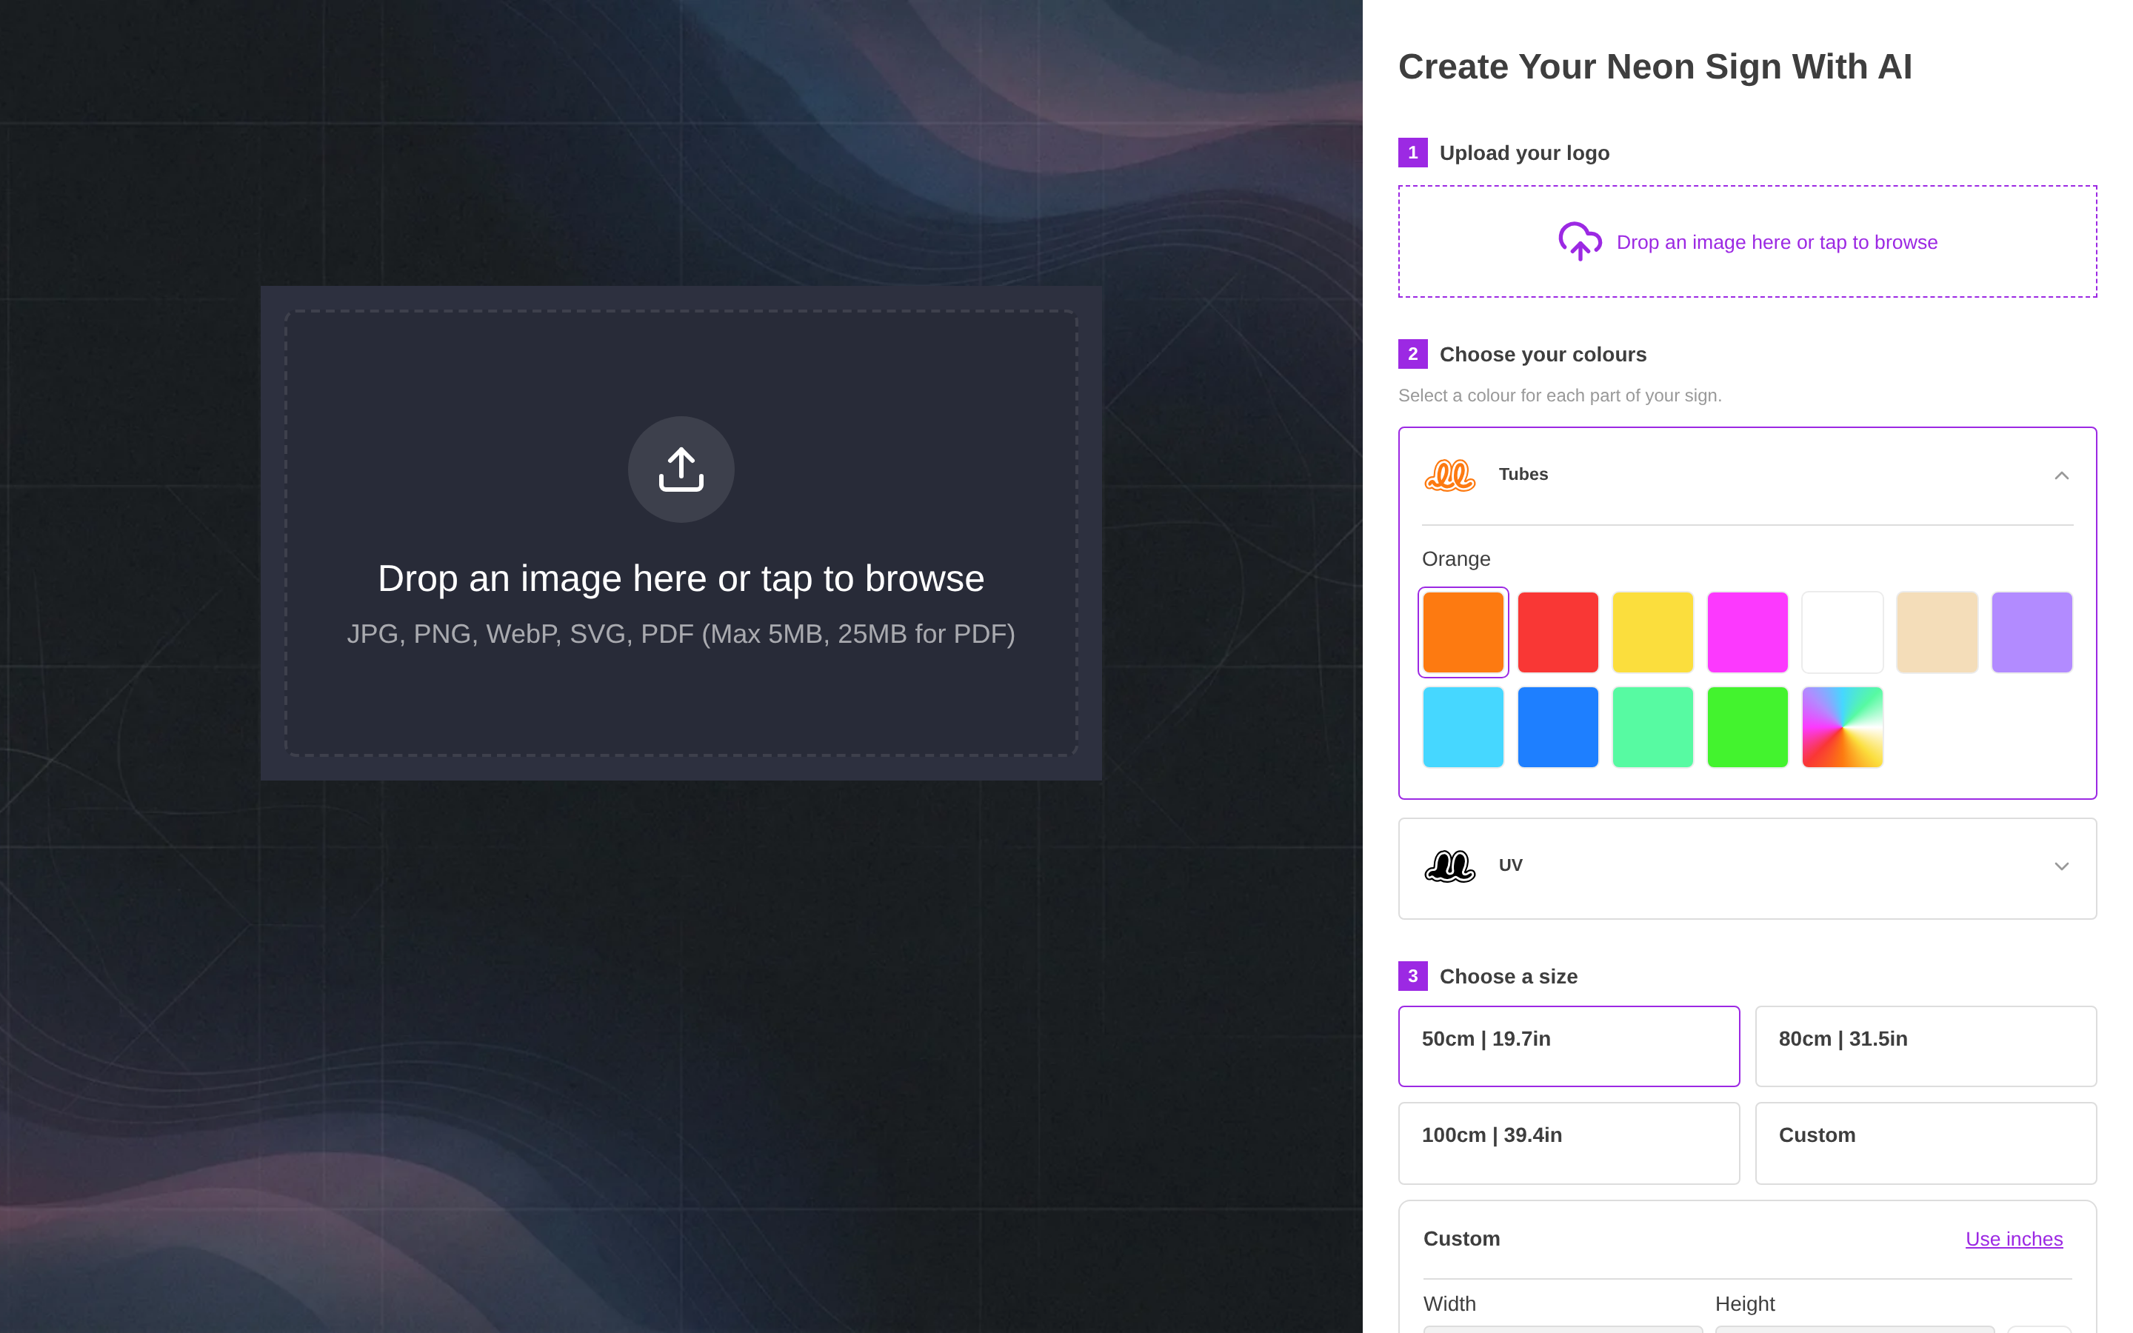Click 'Drop an image here or tap to browse' link in sidebar
This screenshot has width=2133, height=1333.
tap(1777, 242)
